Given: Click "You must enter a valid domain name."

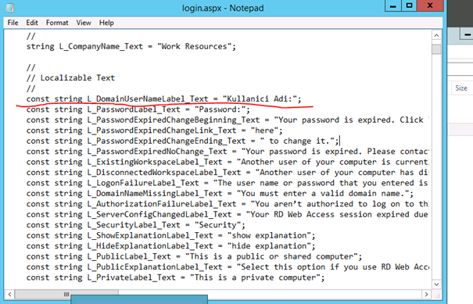Looking at the screenshot, I should 323,194.
